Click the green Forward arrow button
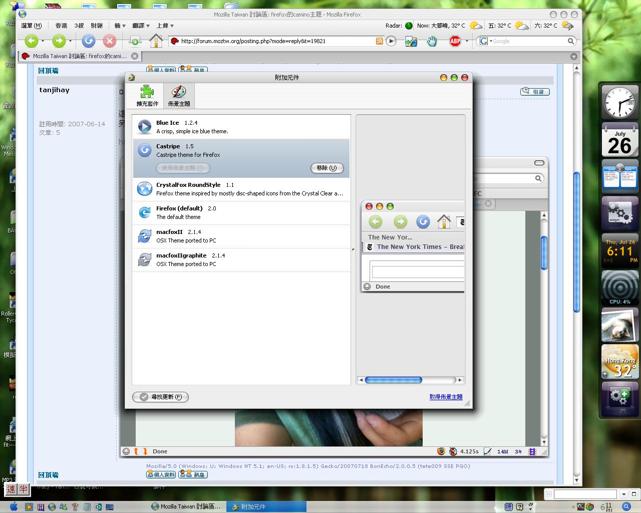 [x=59, y=41]
